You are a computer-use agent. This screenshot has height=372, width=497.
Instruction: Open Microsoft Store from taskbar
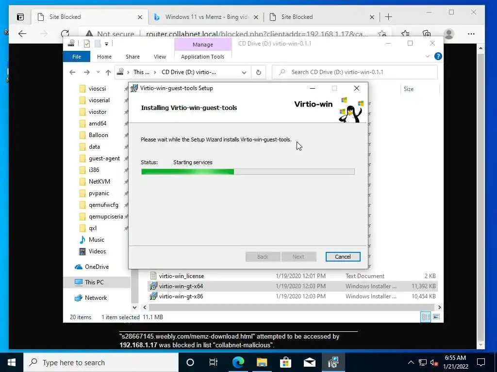pyautogui.click(x=285, y=362)
